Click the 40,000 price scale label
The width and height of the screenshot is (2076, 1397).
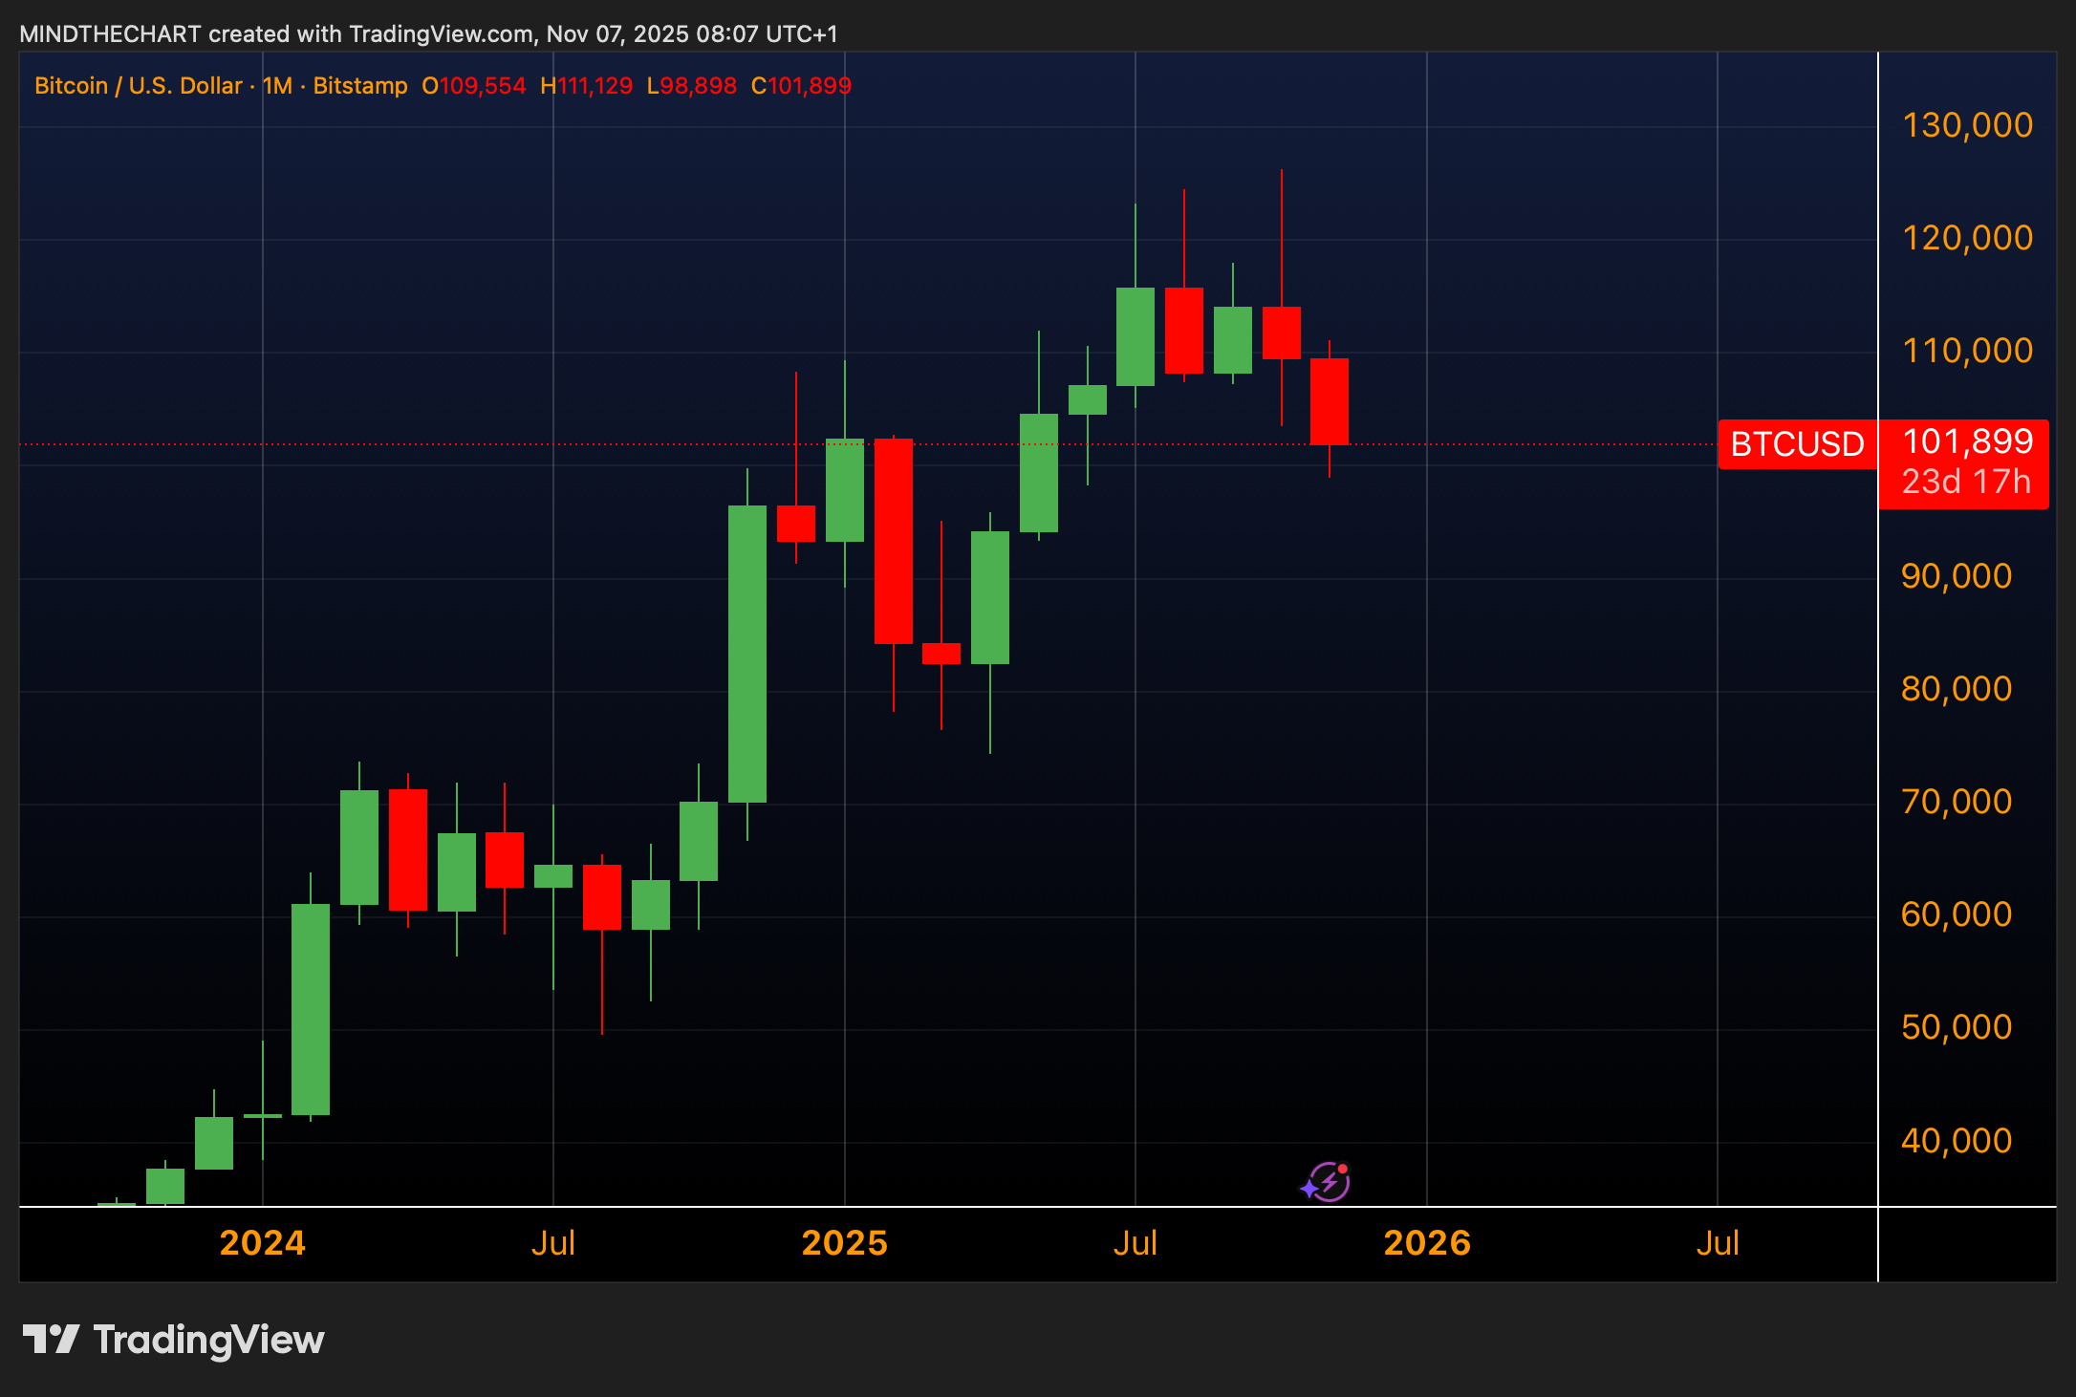point(1957,1140)
